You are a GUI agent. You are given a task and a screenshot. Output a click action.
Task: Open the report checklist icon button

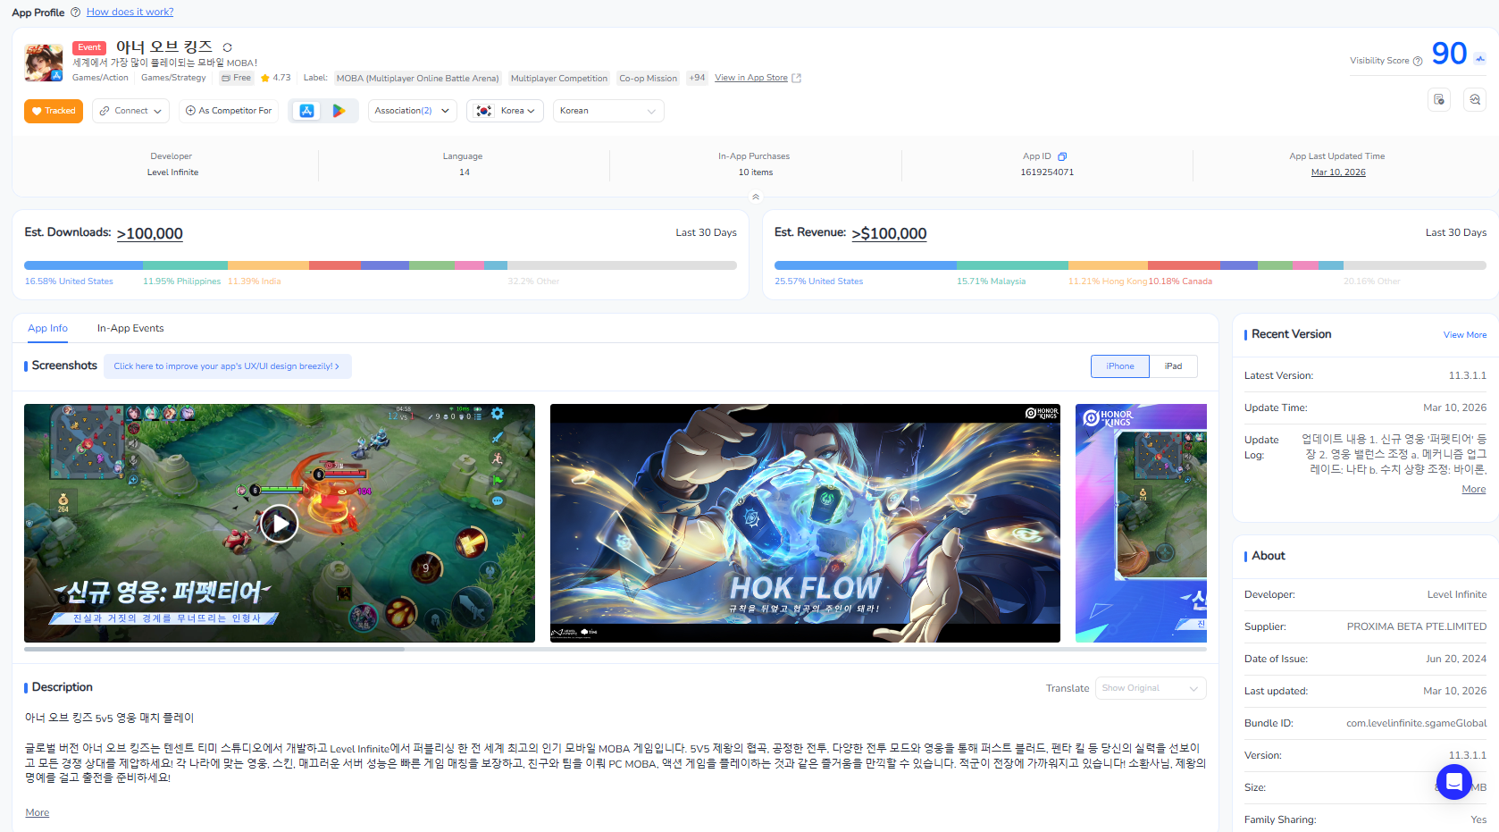[x=1439, y=100]
